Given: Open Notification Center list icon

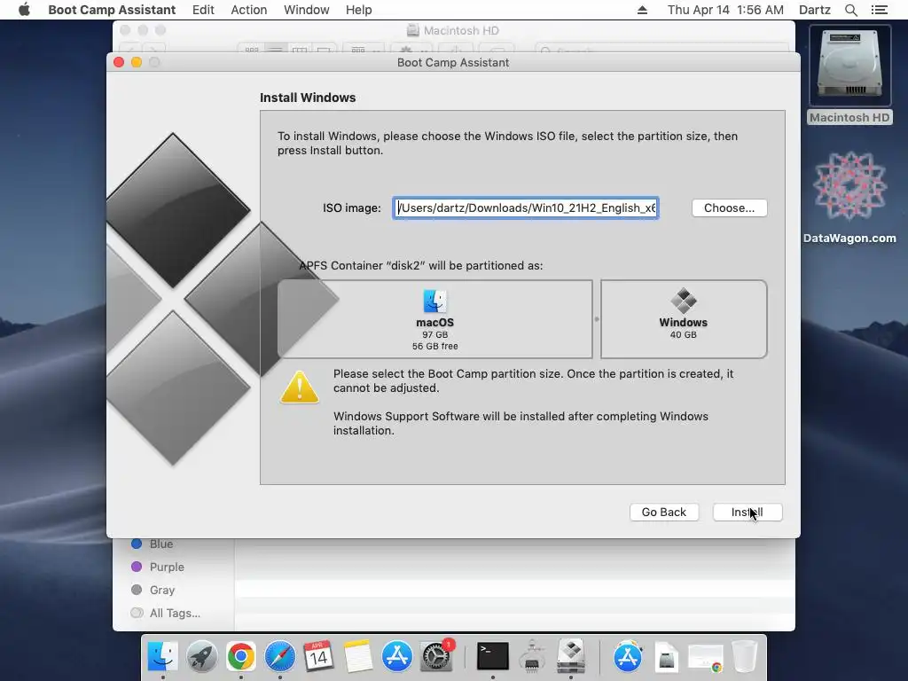Looking at the screenshot, I should click(x=879, y=10).
